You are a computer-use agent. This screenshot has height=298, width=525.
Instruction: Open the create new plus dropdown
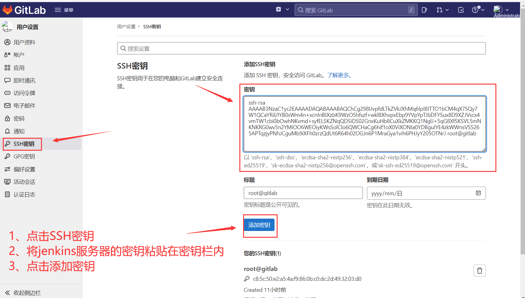pyautogui.click(x=282, y=10)
